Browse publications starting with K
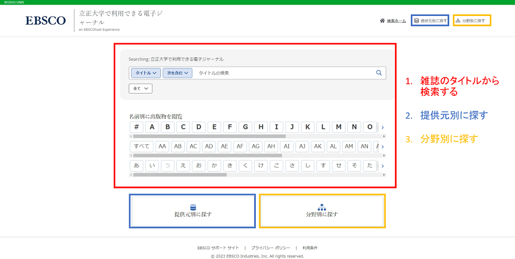Image resolution: width=515 pixels, height=259 pixels. coord(307,127)
